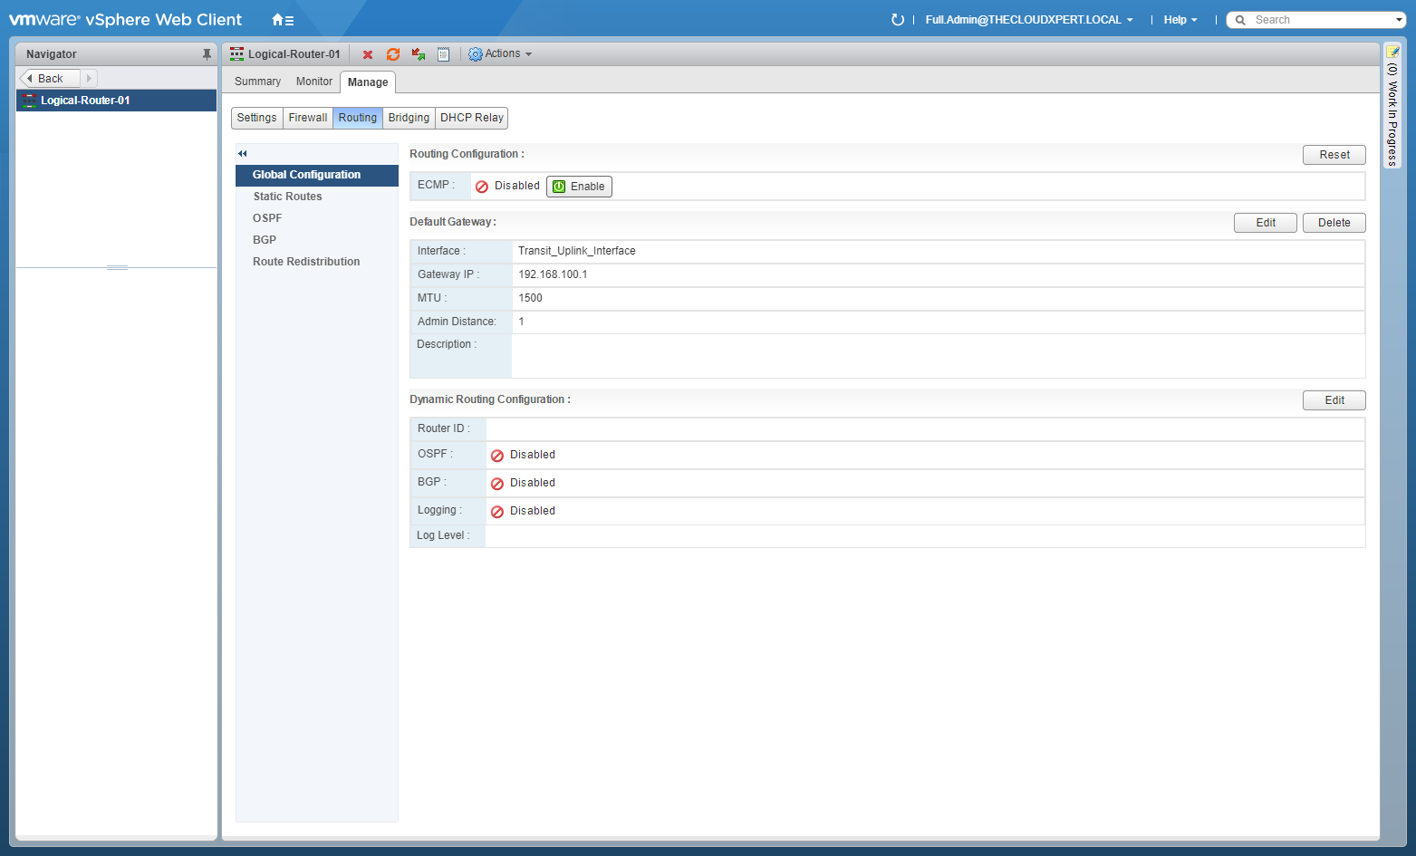The height and width of the screenshot is (856, 1416).
Task: Click the notepad log icon in toolbar
Action: click(444, 54)
